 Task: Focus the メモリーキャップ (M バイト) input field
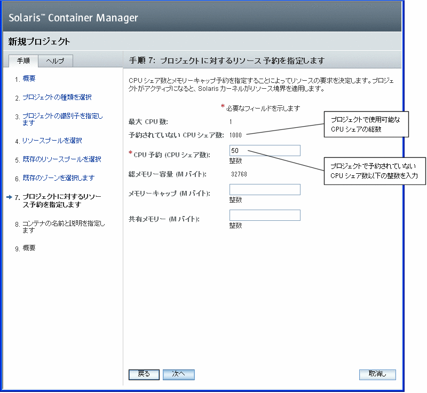click(x=265, y=189)
